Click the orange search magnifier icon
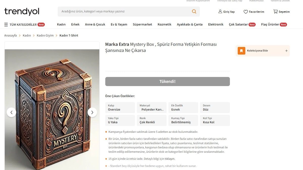Screen dimensions: 303x170 click(194, 11)
